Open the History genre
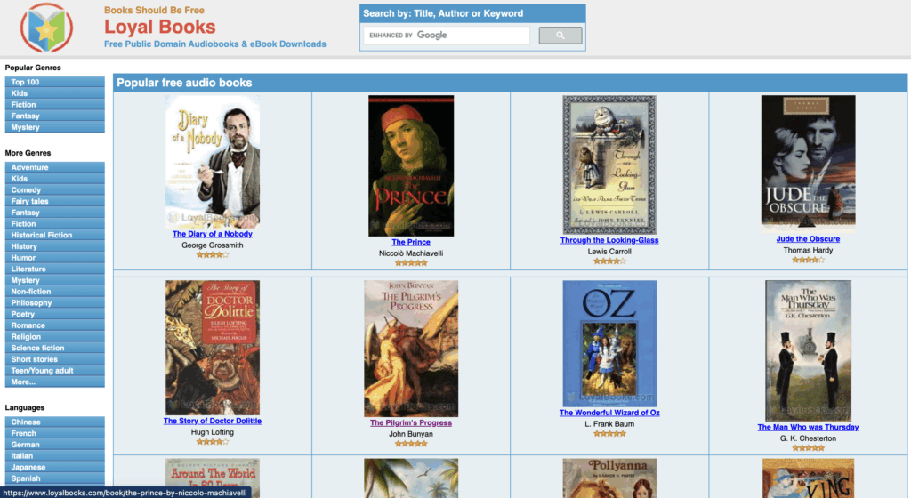Viewport: 911px width, 498px height. click(x=54, y=246)
